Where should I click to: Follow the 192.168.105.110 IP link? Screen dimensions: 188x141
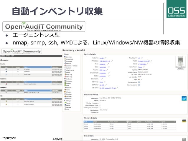click(105, 61)
